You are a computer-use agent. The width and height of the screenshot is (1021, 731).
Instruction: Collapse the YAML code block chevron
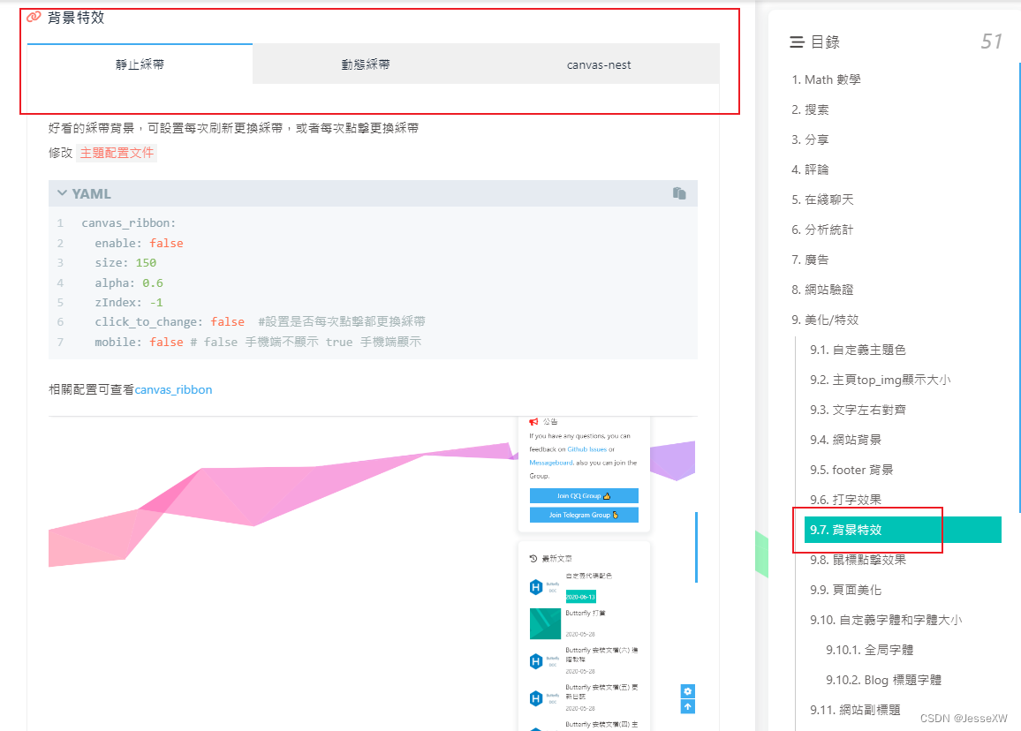tap(62, 193)
